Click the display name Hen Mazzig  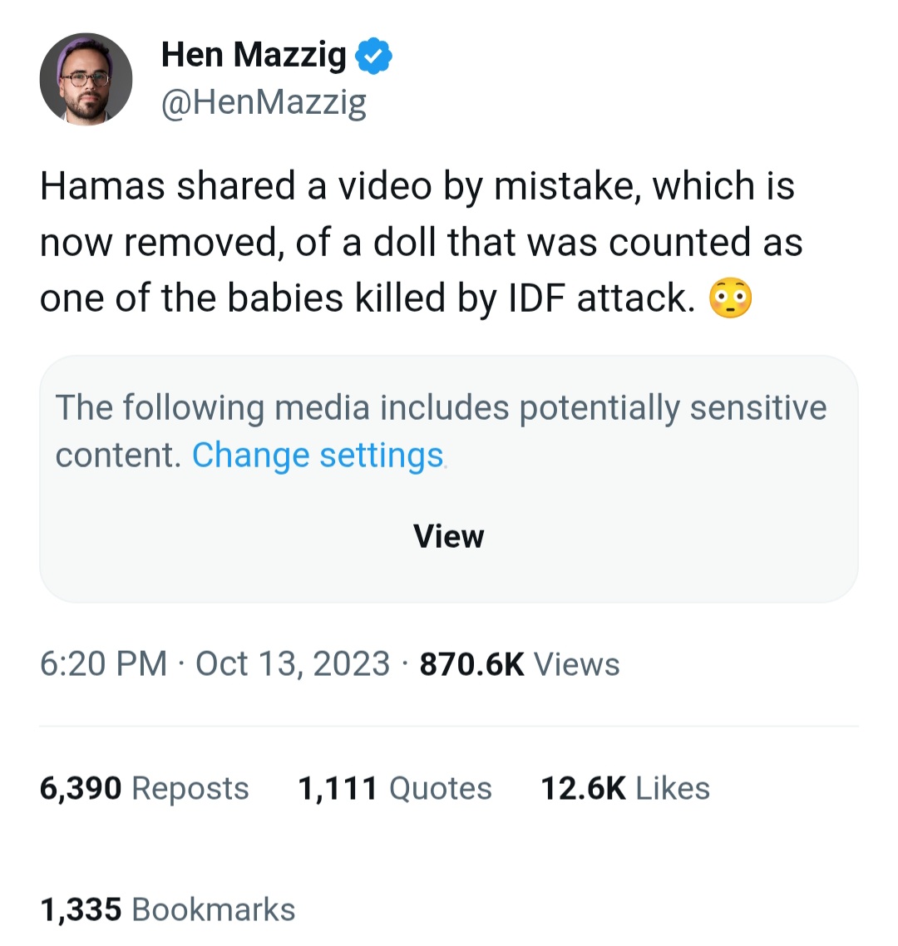pos(254,55)
